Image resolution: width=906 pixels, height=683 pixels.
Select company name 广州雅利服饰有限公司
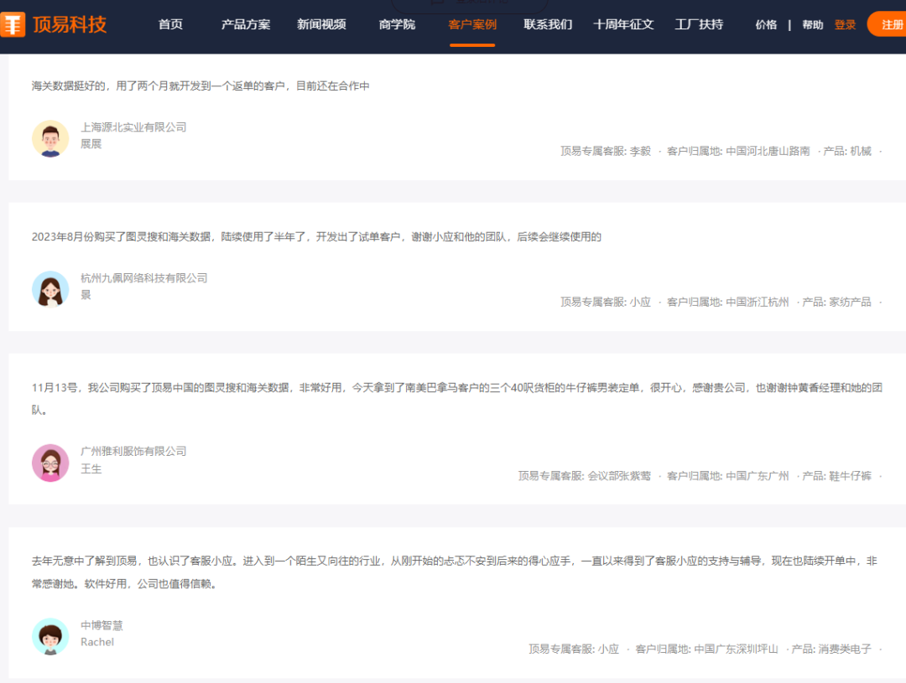[x=133, y=451]
